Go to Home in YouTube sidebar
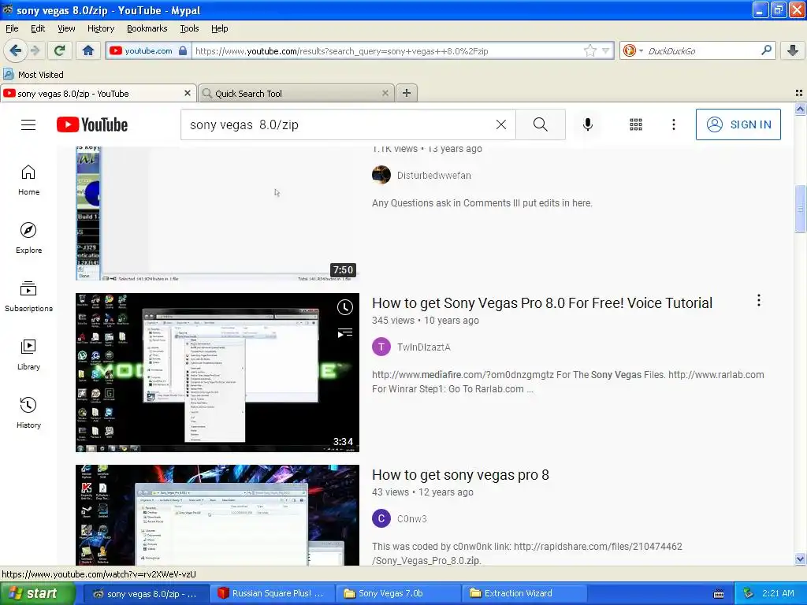The height and width of the screenshot is (605, 807). coord(28,180)
